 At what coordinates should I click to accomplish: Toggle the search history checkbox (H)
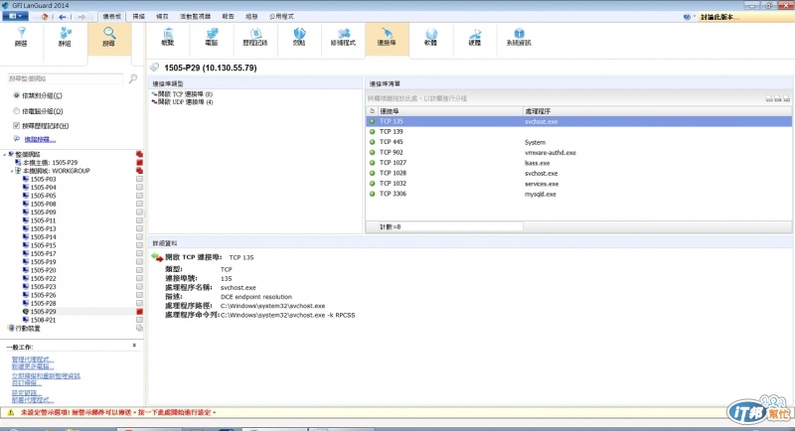pos(16,125)
